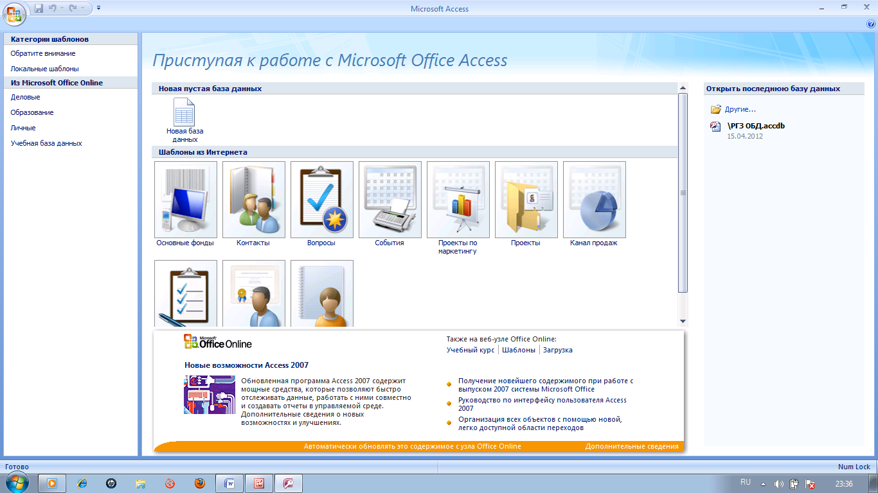Click Руководство по интерфейсу пользователя Access link
The width and height of the screenshot is (878, 493).
tap(542, 404)
